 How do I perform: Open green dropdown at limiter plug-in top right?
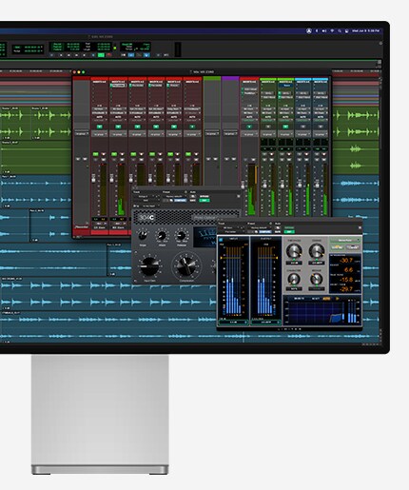point(345,240)
